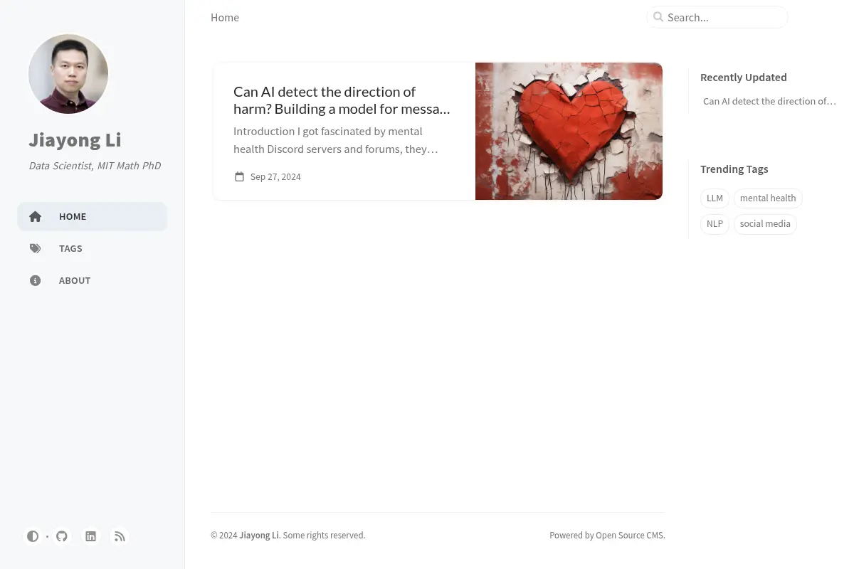The height and width of the screenshot is (569, 854).
Task: Focus the Search input field
Action: (x=717, y=17)
